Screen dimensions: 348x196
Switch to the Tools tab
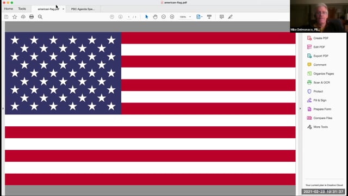tap(22, 9)
